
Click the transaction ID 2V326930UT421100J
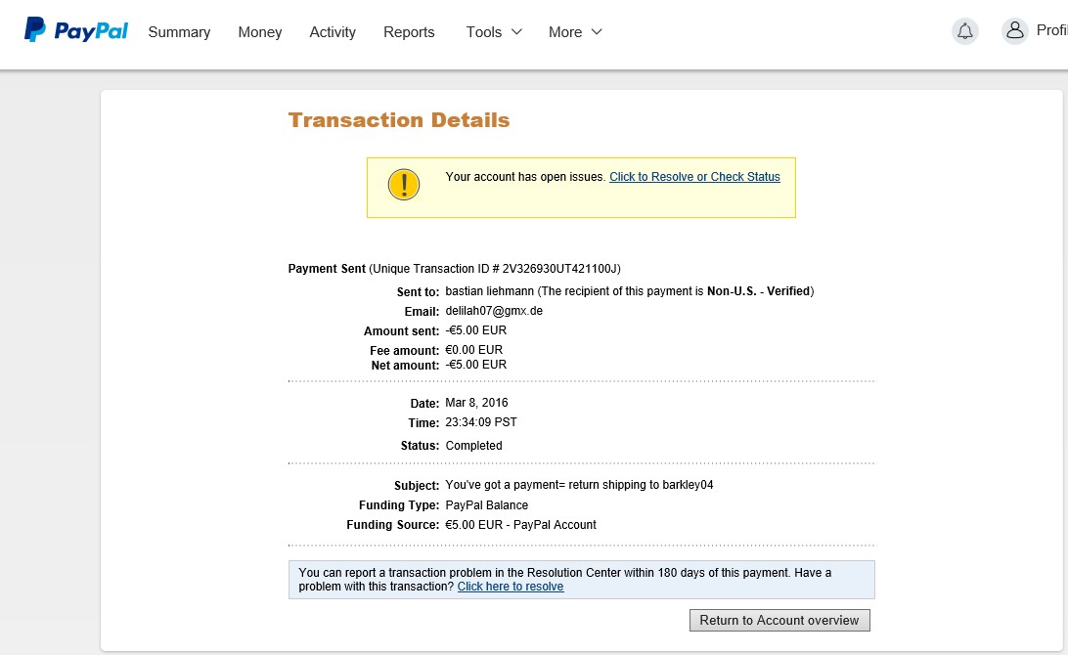(559, 268)
